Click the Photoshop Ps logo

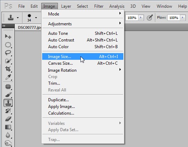tap(8, 6)
